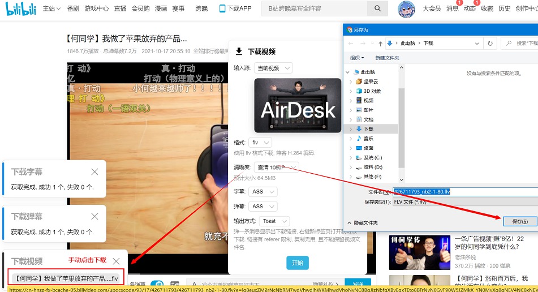Click the Refresh button in Save As
538x292 pixels.
[490, 43]
